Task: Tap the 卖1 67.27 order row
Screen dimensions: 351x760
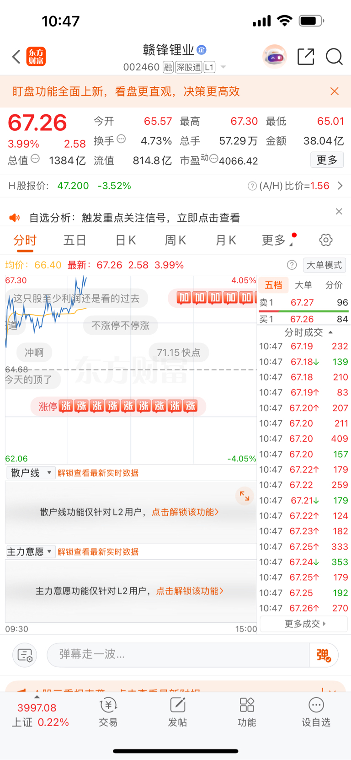Action: (x=303, y=303)
